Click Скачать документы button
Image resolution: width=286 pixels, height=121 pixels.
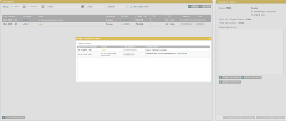[251, 77]
